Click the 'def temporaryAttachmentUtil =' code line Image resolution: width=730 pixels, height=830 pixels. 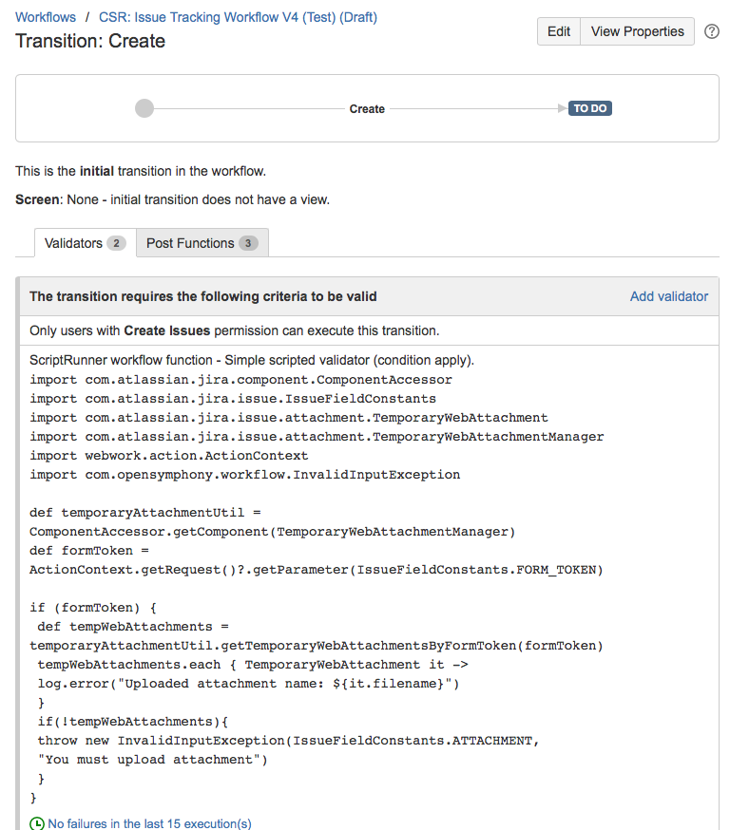point(145,513)
